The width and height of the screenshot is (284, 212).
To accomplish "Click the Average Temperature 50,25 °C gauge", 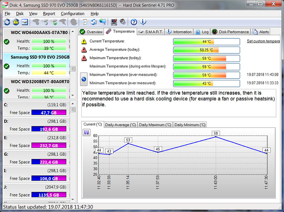I will pos(207,50).
